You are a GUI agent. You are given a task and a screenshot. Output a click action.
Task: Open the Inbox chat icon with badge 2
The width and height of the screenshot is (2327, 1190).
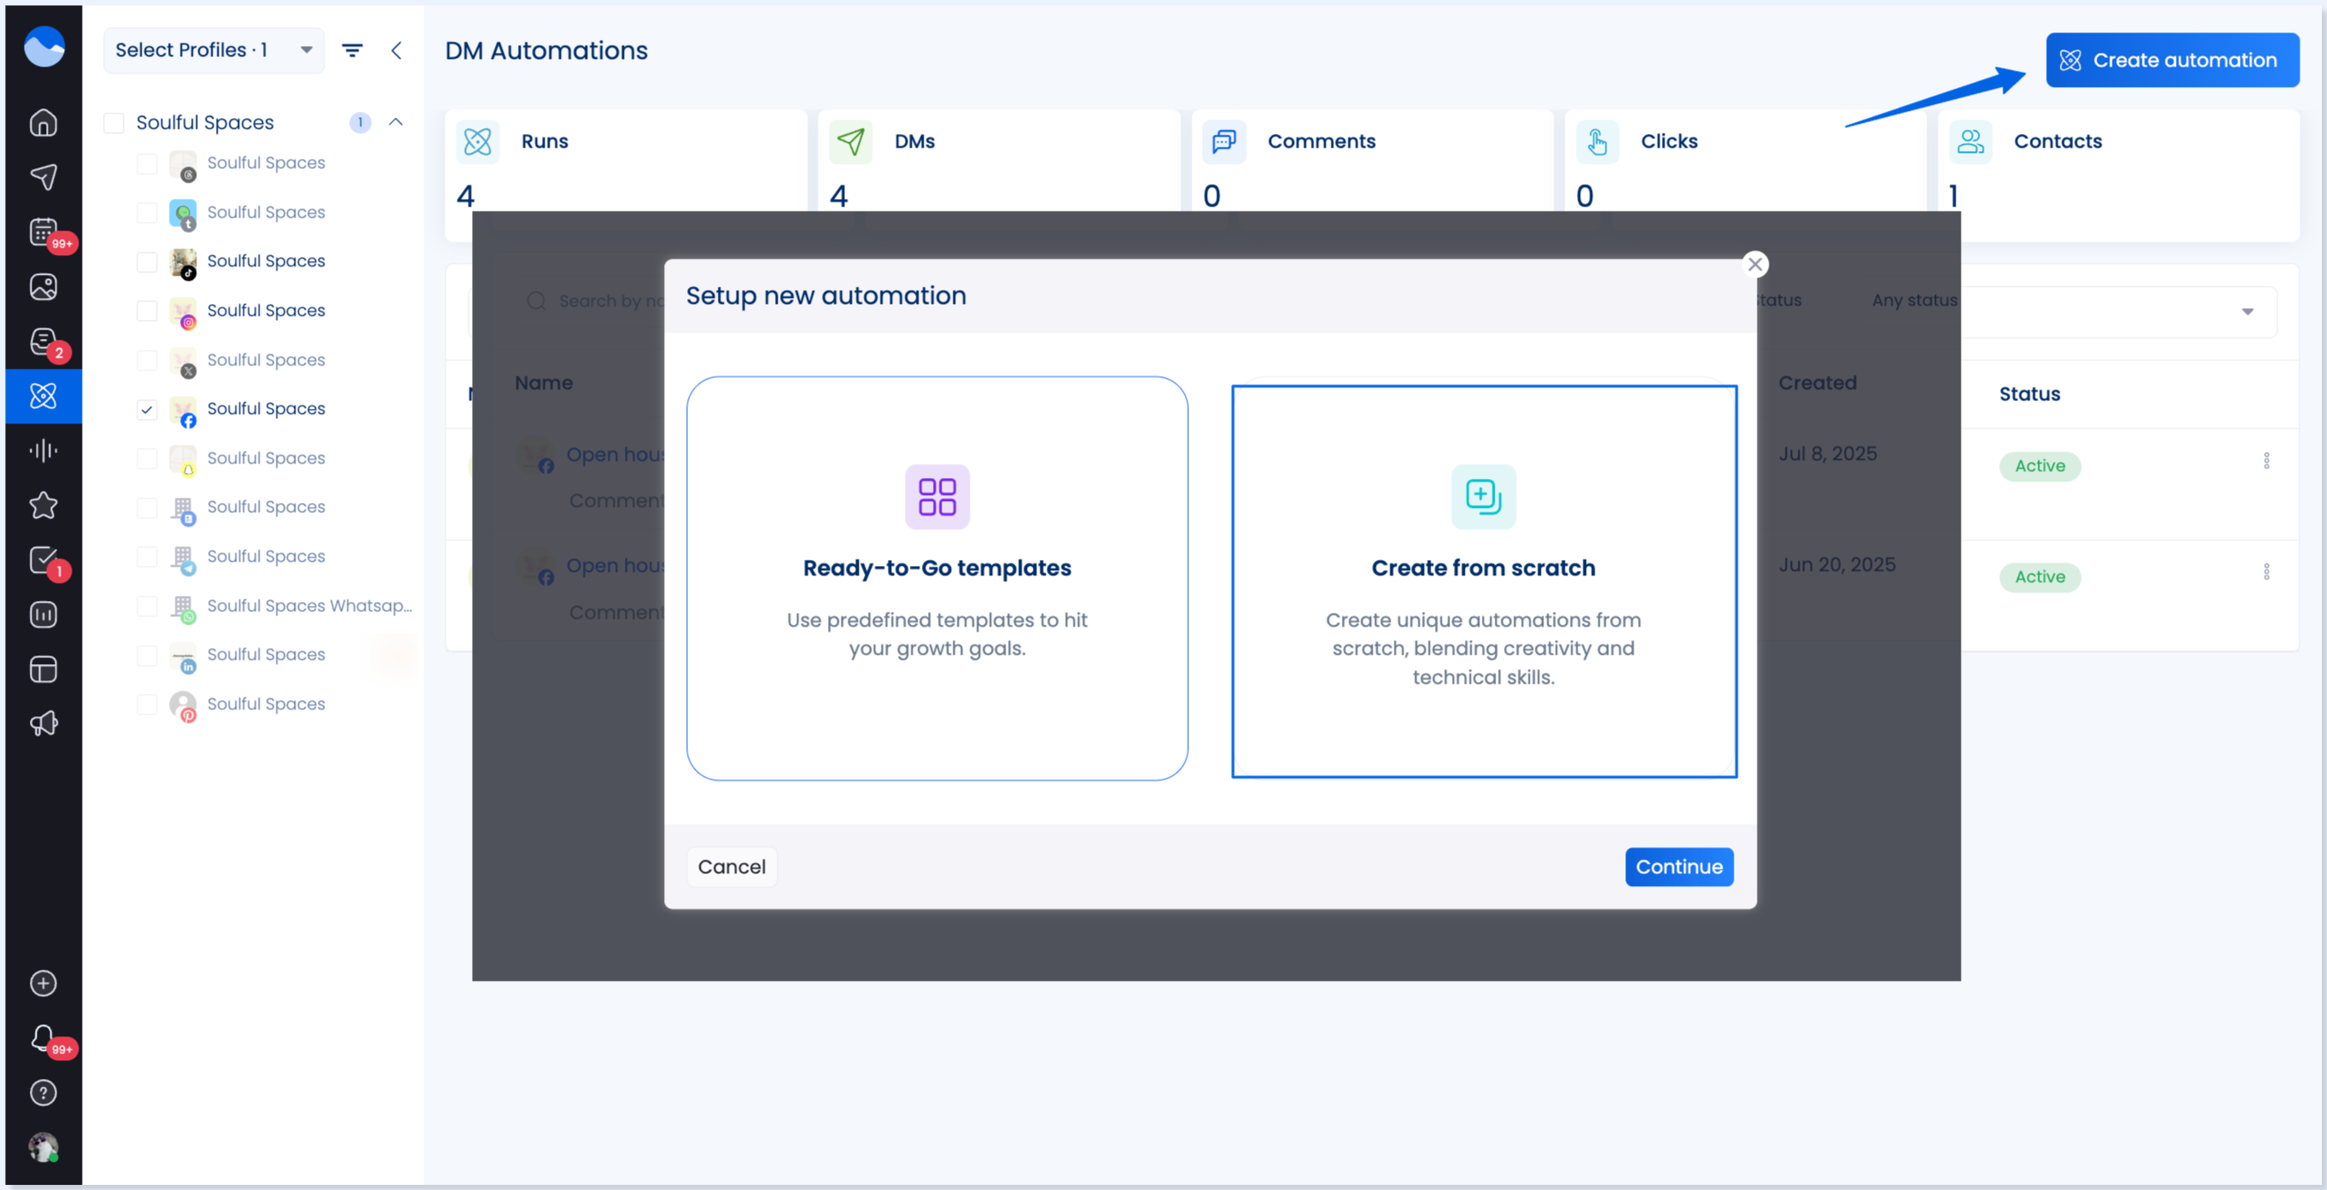click(44, 341)
